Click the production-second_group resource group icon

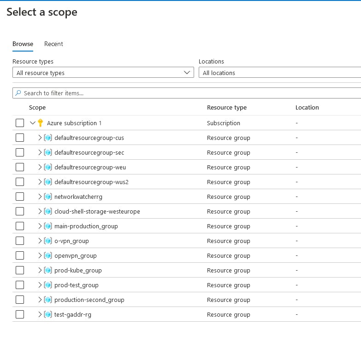(48, 300)
